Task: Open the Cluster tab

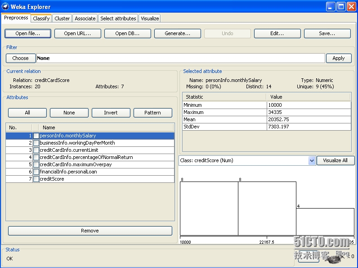Action: pos(62,18)
